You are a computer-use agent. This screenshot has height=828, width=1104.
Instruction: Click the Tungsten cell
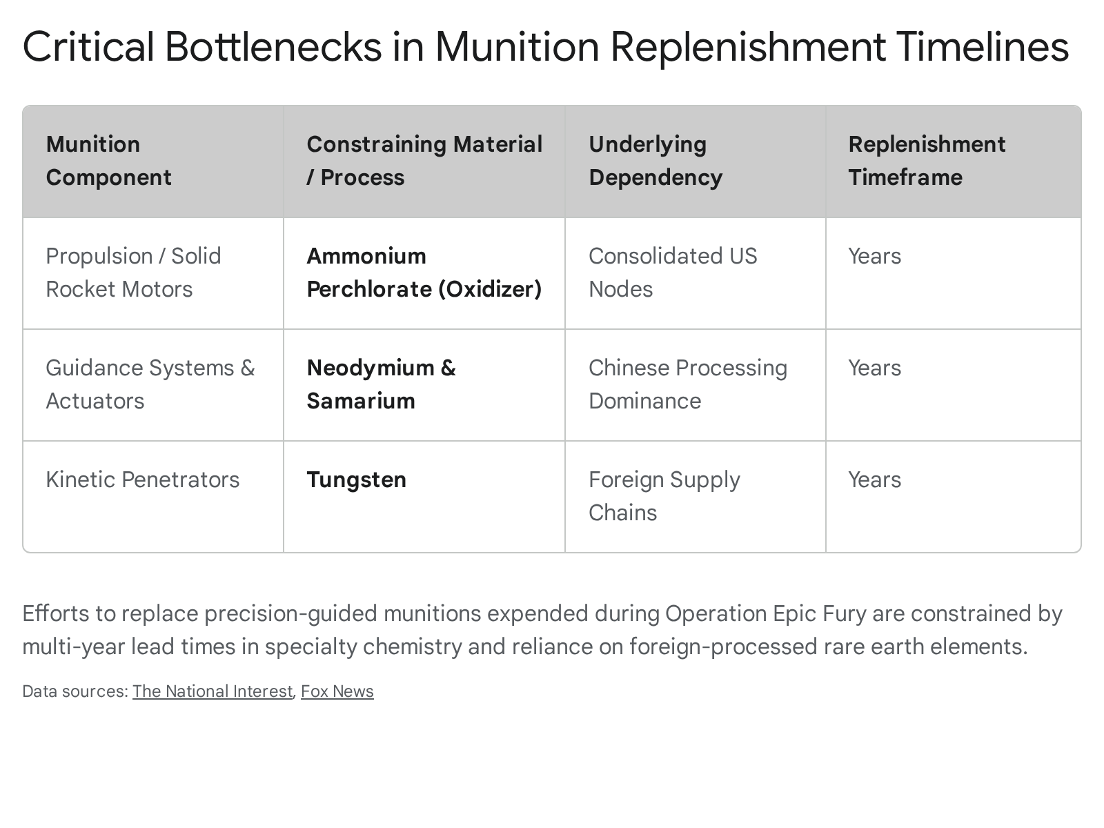pyautogui.click(x=356, y=480)
